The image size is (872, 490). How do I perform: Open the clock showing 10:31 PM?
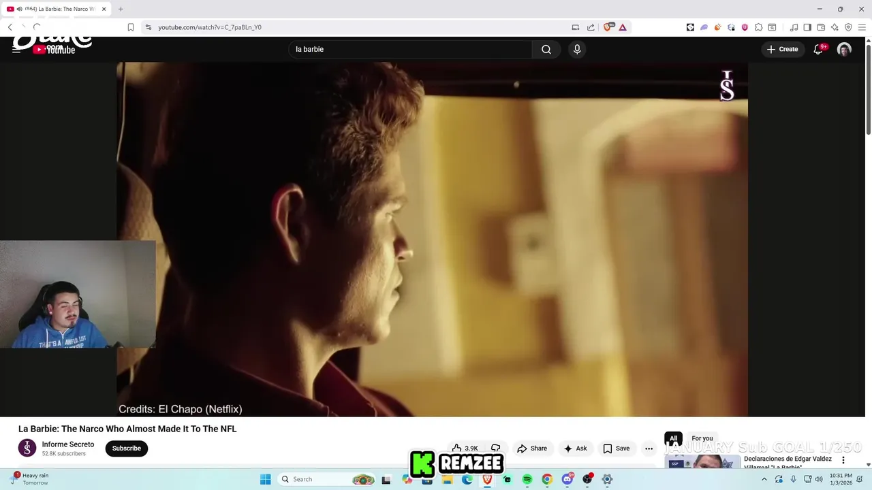coord(841,479)
